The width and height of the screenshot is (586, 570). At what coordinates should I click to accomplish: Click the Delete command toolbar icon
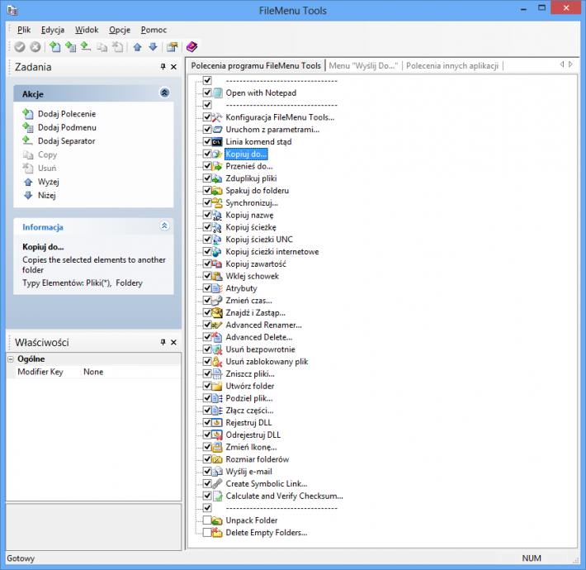pos(117,47)
